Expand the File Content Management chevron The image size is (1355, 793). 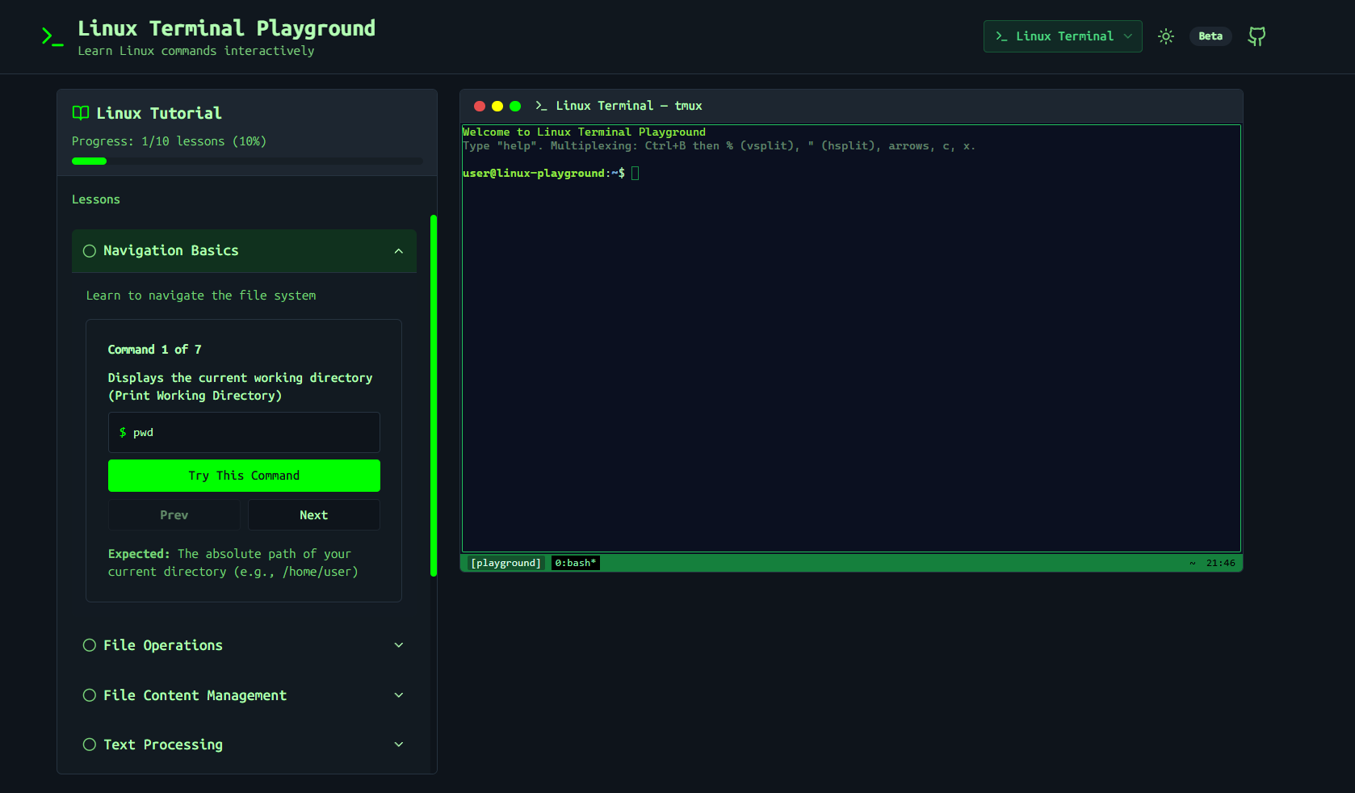point(399,695)
